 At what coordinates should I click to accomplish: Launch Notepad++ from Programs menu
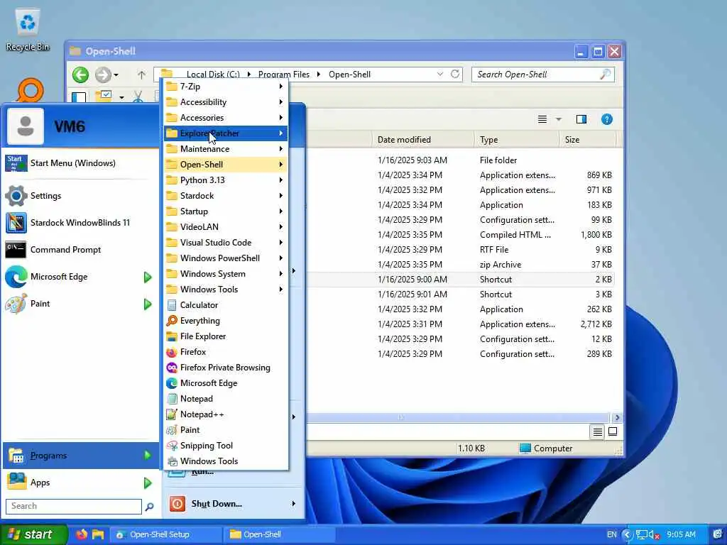point(226,414)
